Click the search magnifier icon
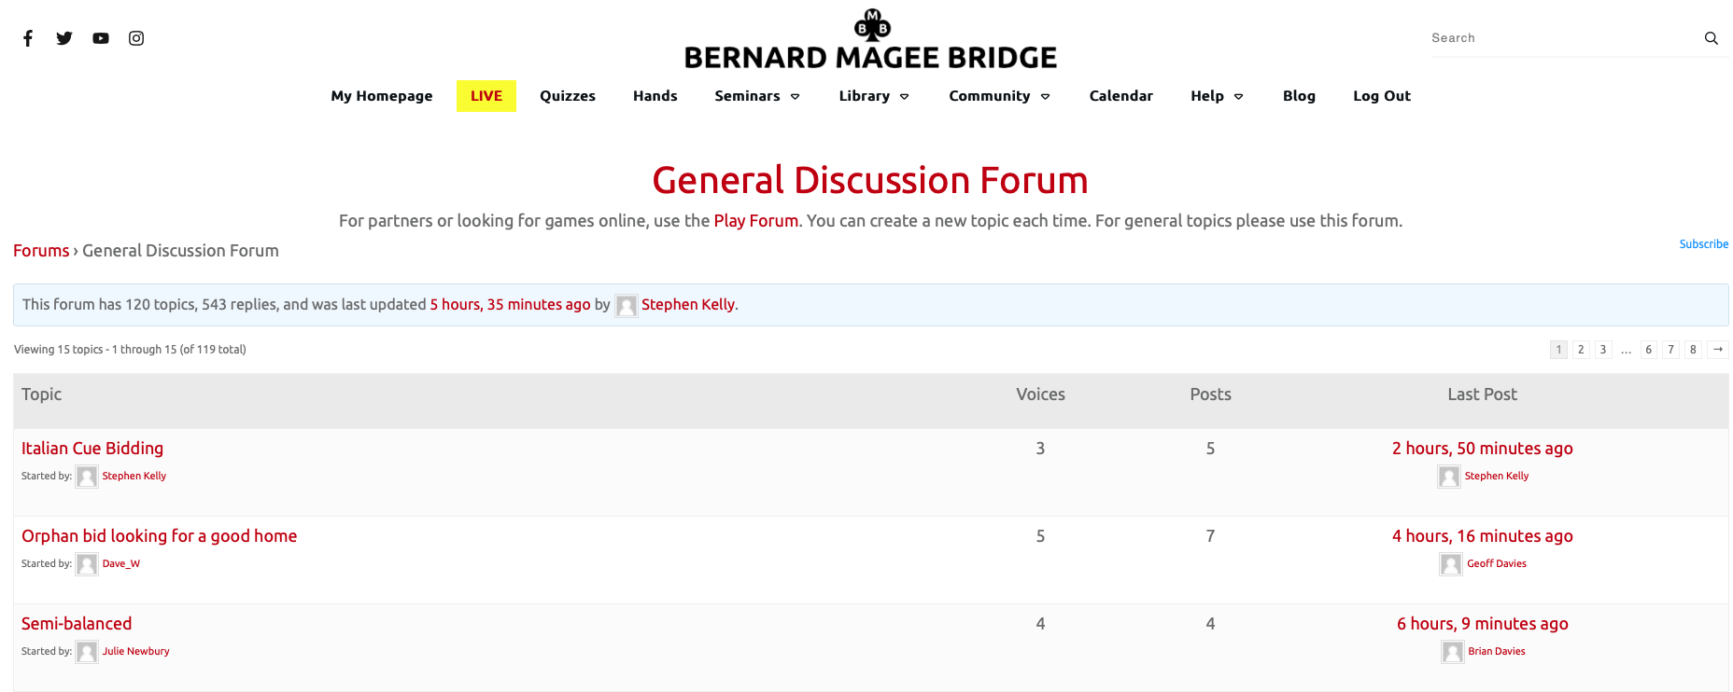This screenshot has width=1733, height=692. pyautogui.click(x=1711, y=38)
